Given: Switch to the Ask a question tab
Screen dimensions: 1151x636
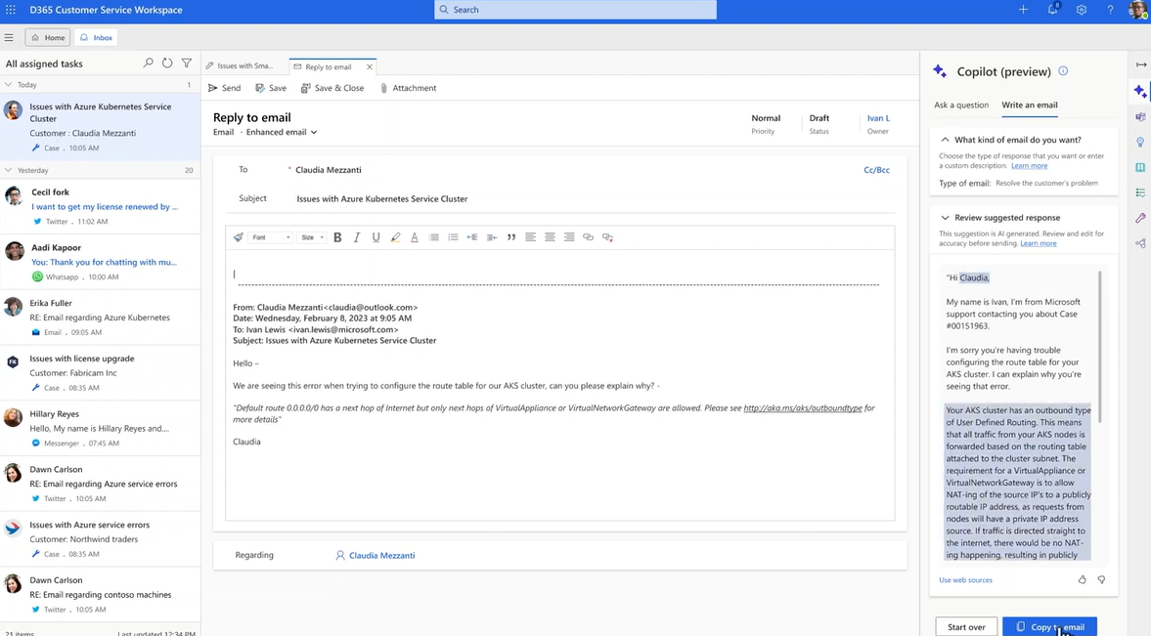Looking at the screenshot, I should point(960,105).
